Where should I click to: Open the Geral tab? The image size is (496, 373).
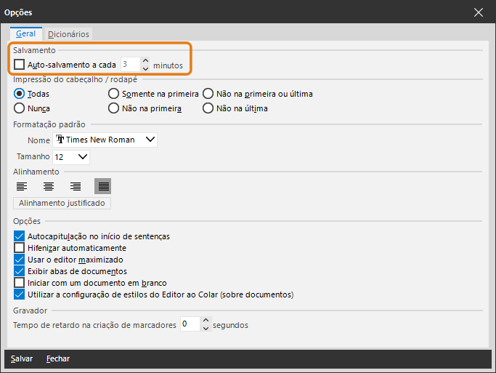pos(25,34)
